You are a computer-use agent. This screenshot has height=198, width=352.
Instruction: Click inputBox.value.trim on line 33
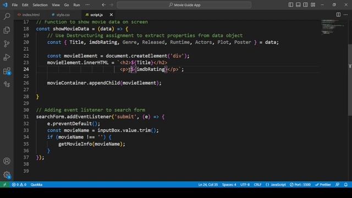pos(124,130)
